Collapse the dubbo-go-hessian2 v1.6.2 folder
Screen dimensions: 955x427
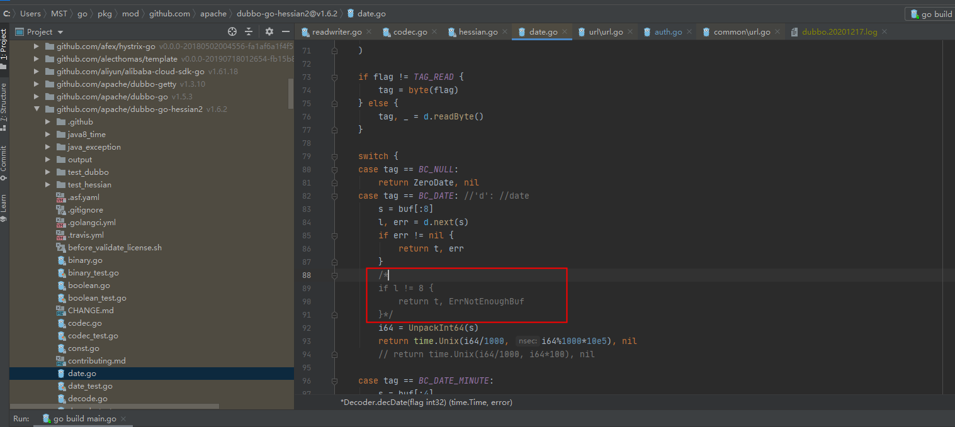(x=37, y=109)
